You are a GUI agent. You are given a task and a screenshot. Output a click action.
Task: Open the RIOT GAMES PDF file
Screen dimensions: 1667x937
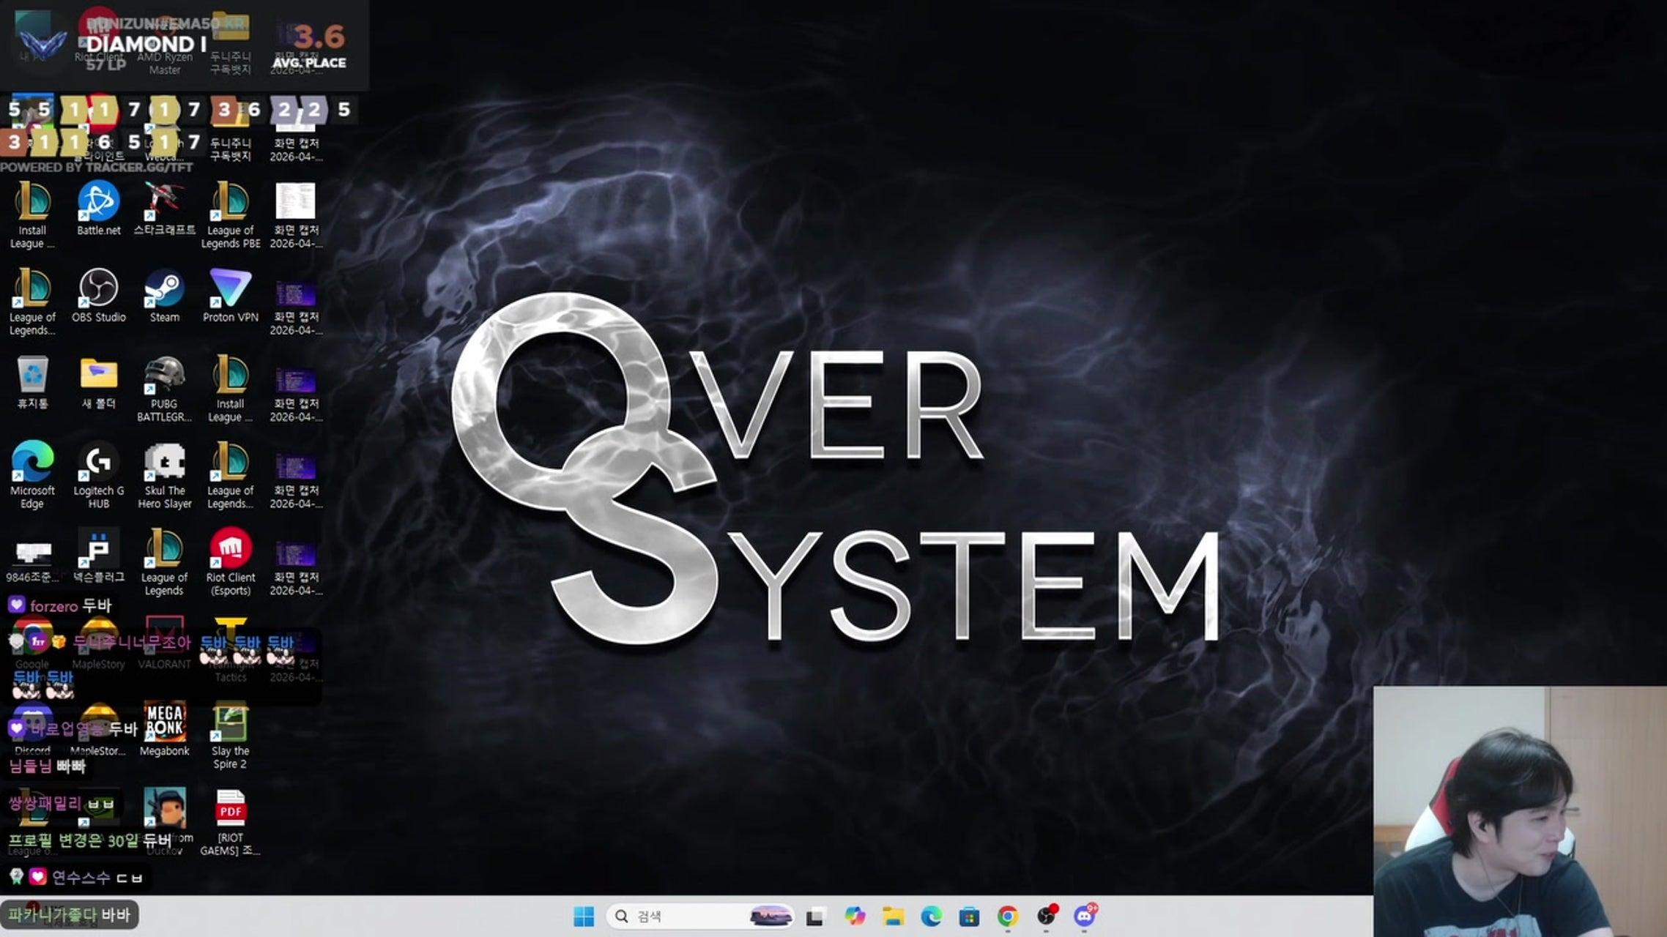pos(230,810)
